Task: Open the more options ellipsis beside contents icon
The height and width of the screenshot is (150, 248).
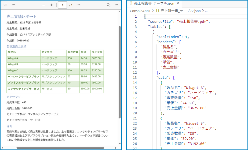Action: point(13,5)
